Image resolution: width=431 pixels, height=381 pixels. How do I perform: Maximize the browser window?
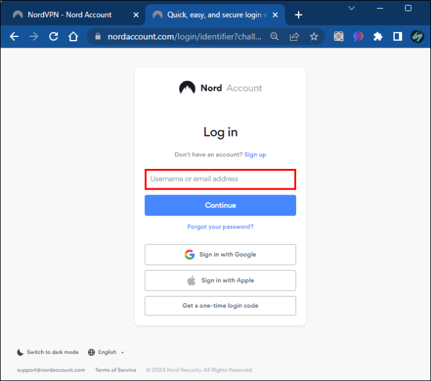408,8
